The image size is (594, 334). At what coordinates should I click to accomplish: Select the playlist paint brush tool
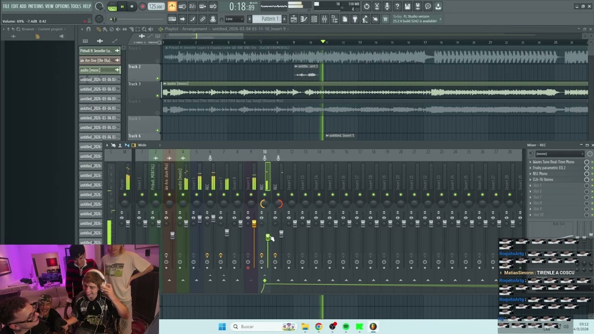[x=105, y=29]
